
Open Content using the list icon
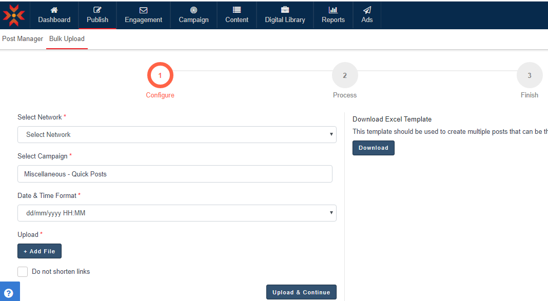[237, 10]
